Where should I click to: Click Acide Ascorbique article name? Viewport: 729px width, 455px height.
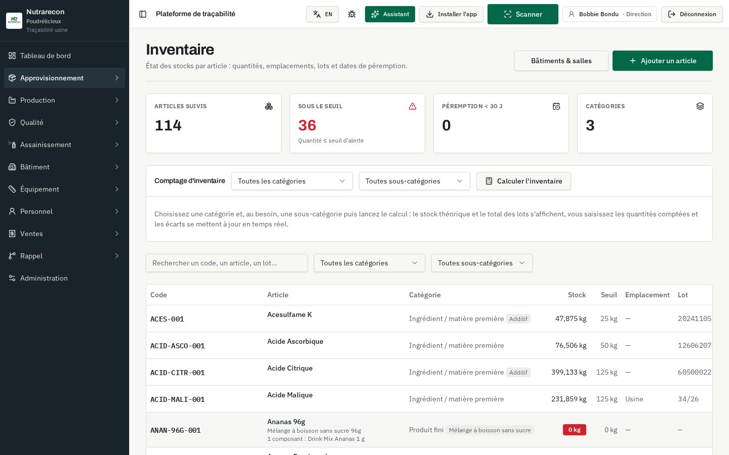pos(295,341)
